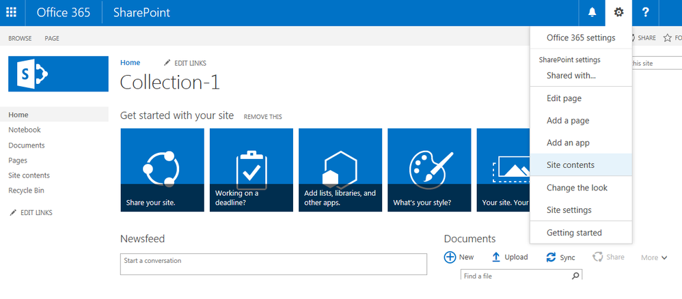The width and height of the screenshot is (682, 299).
Task: Open the notifications bell icon
Action: [x=592, y=12]
